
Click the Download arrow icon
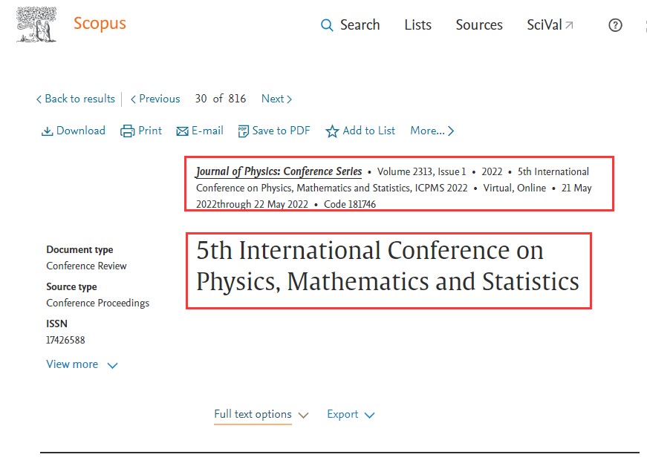[x=47, y=131]
